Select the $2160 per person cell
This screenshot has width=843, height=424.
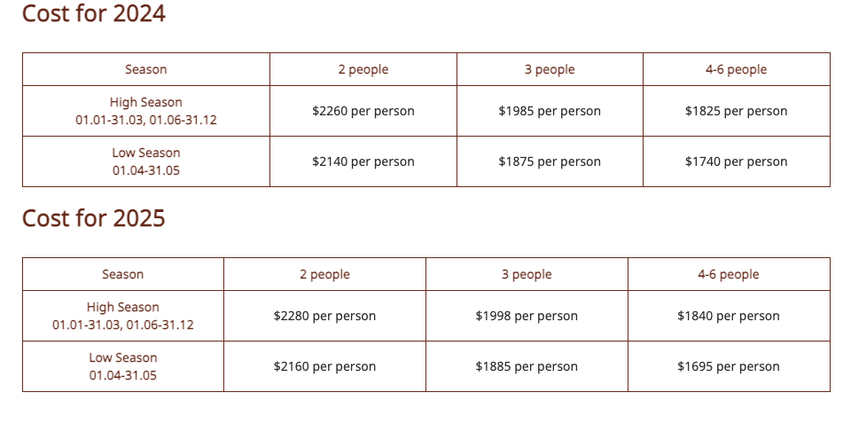(324, 366)
